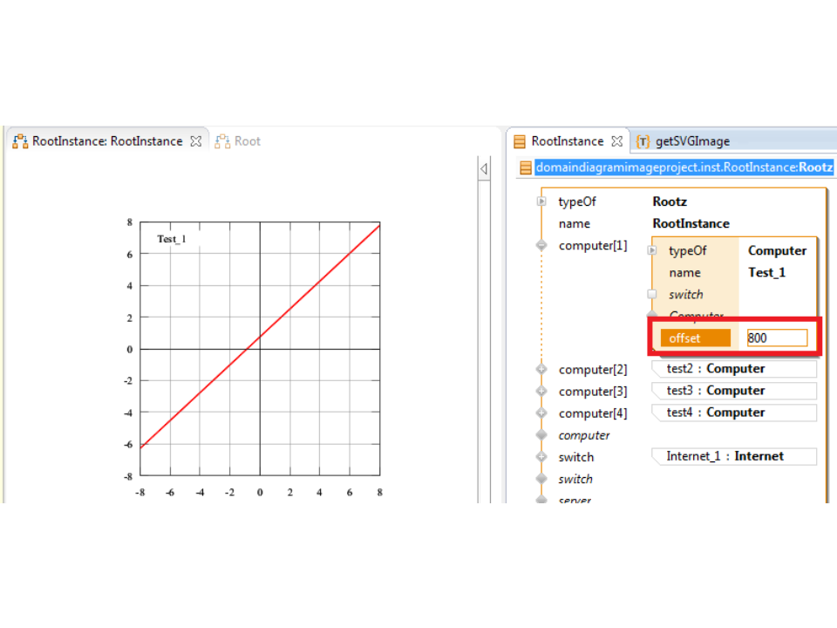The height and width of the screenshot is (628, 837).
Task: Switch to the Root diagram tab
Action: (247, 141)
